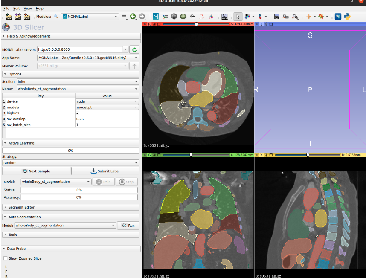Adjust the yellow slice offset slider
The width and height of the screenshot is (366, 278).
tap(308, 155)
